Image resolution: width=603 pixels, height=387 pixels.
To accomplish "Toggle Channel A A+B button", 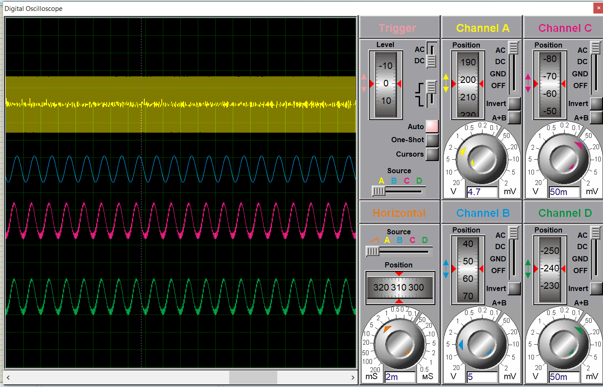I will click(514, 117).
